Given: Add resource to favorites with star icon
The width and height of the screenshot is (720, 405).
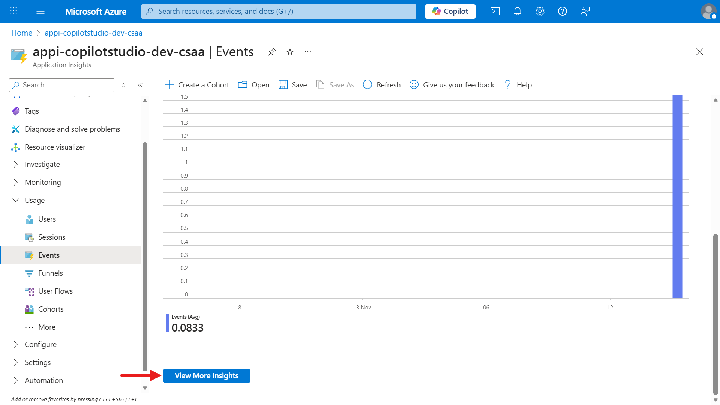Looking at the screenshot, I should click(290, 52).
